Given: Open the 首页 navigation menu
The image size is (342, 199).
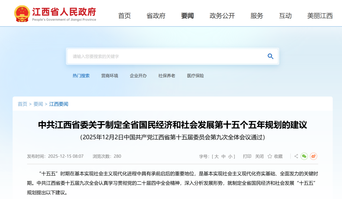Looking at the screenshot, I should coord(124,16).
